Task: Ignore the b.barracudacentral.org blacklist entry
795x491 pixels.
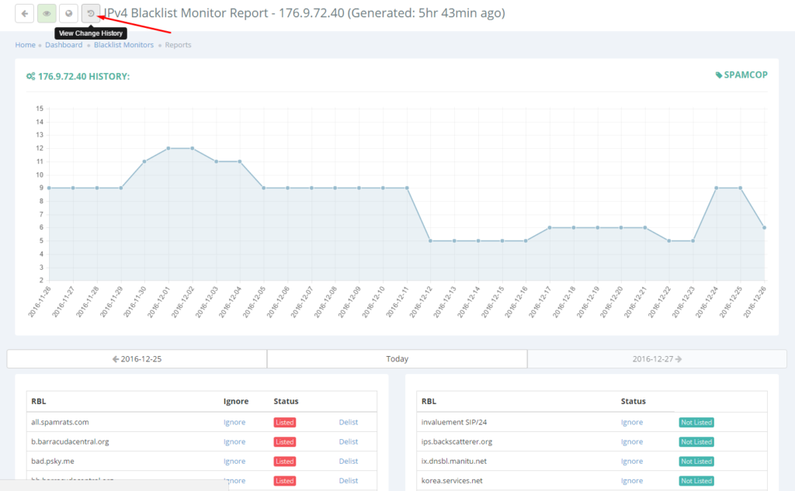Action: (234, 441)
